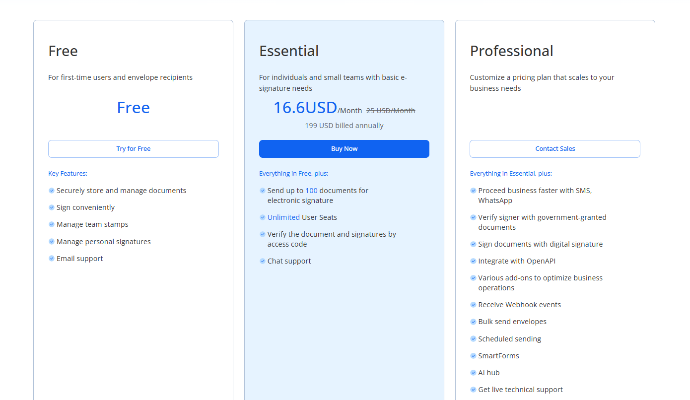Click the blue 100 documents link
This screenshot has width=690, height=400.
coord(311,191)
